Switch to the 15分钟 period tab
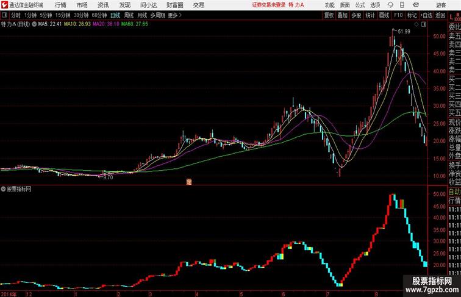The width and height of the screenshot is (461, 297). coord(63,15)
